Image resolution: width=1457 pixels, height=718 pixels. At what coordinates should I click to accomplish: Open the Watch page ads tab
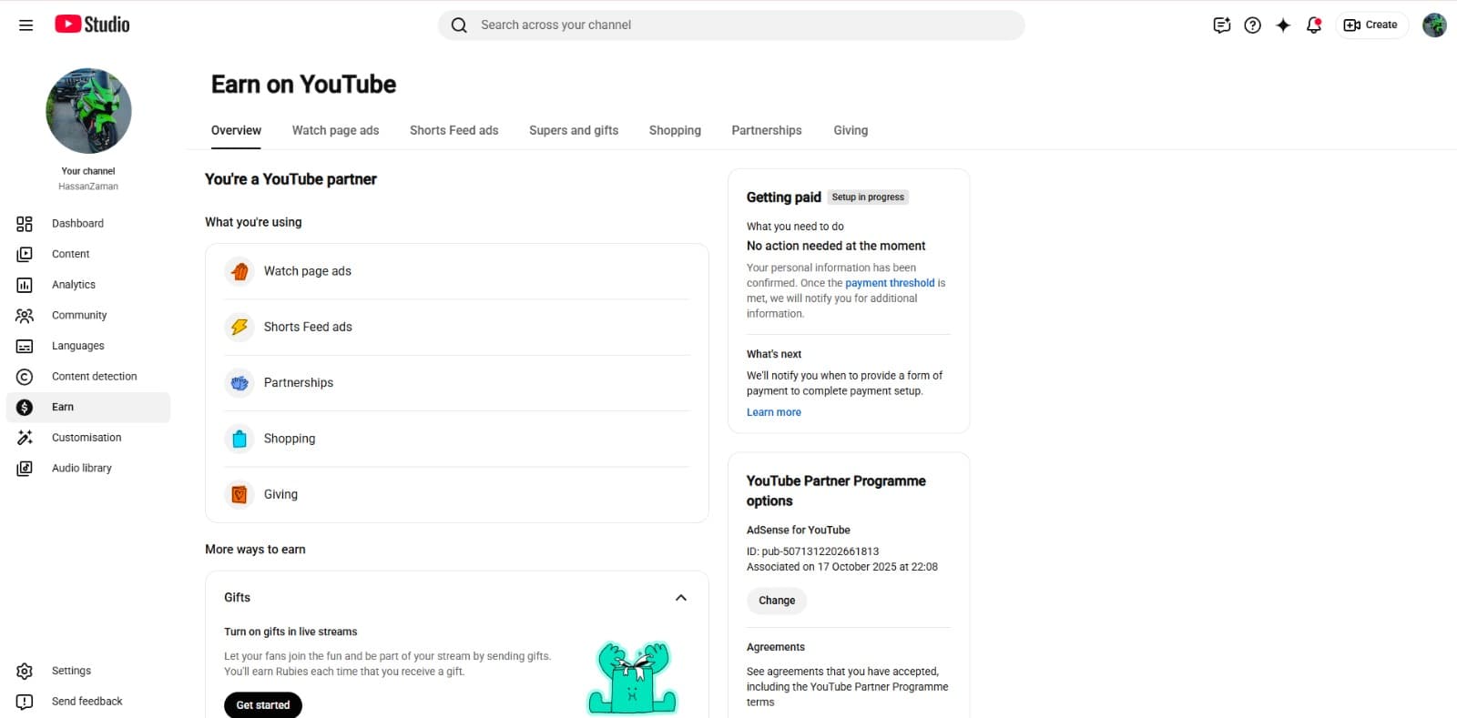pos(335,130)
